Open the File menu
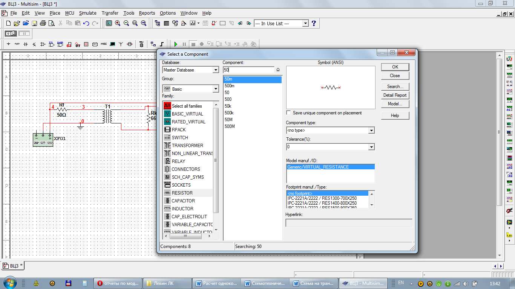 point(14,13)
